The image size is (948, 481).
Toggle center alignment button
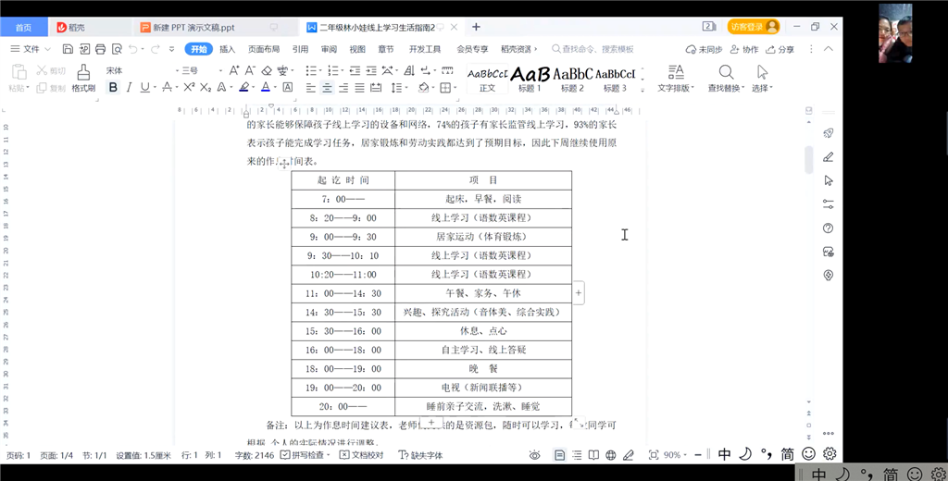[327, 88]
